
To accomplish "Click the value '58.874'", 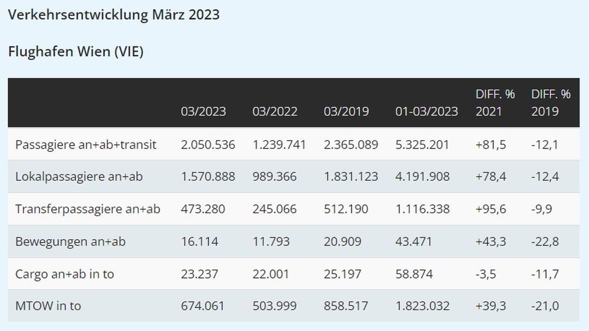I will pos(414,274).
